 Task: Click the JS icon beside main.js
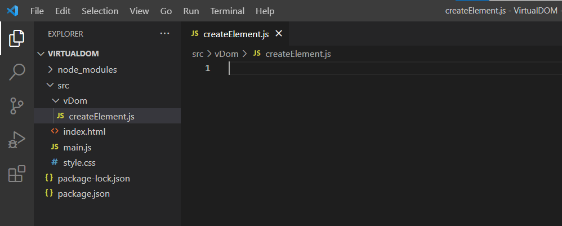pyautogui.click(x=55, y=147)
